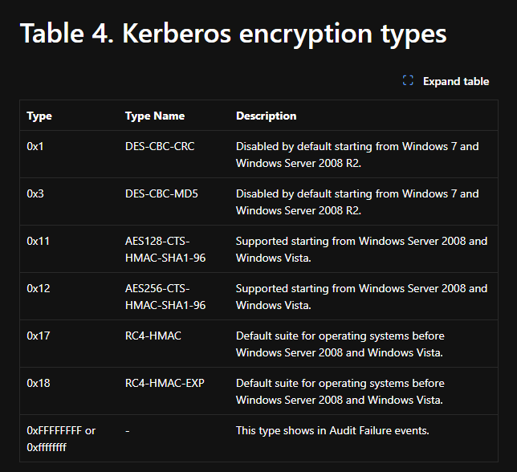Click the 0x1 type cell

(x=34, y=146)
